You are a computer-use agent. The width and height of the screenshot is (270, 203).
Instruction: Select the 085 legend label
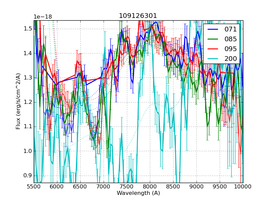[x=231, y=39]
